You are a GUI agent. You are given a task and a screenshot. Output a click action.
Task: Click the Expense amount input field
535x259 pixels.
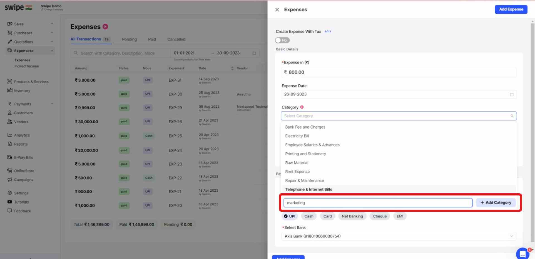(399, 72)
